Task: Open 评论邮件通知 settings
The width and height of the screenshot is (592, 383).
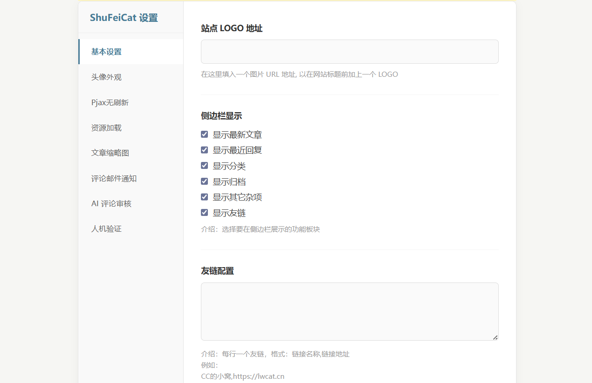Action: 131,178
